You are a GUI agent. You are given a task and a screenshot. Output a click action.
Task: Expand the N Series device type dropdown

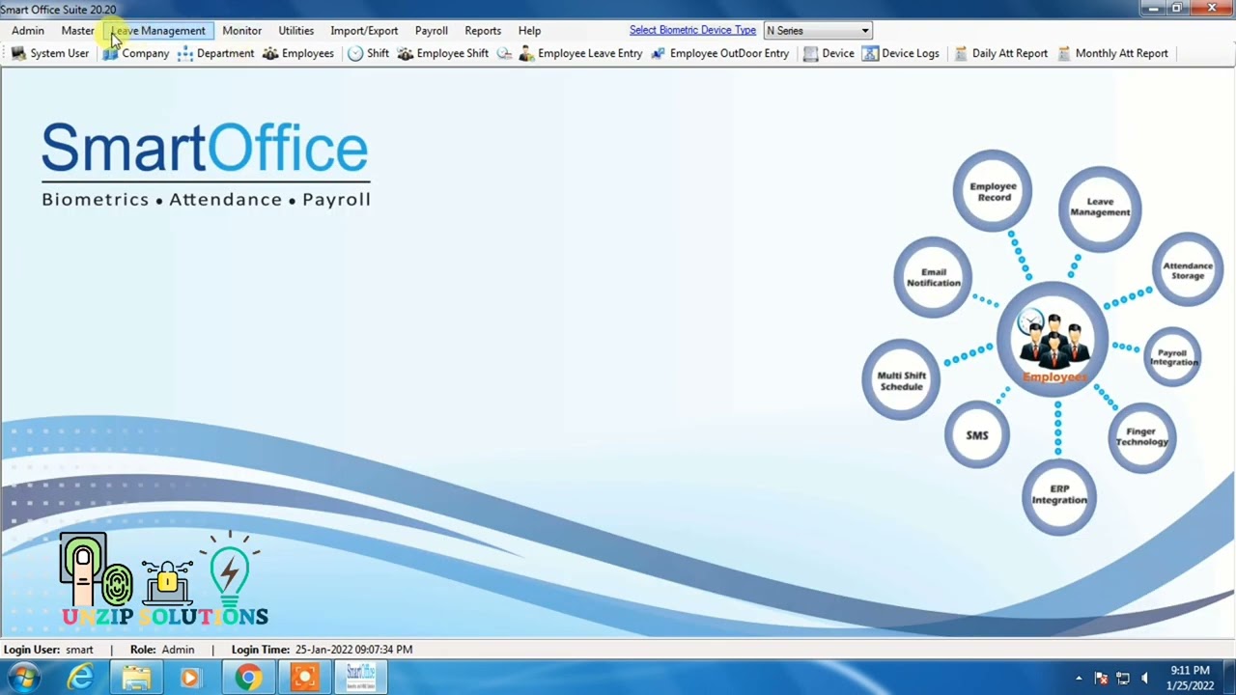865,31
